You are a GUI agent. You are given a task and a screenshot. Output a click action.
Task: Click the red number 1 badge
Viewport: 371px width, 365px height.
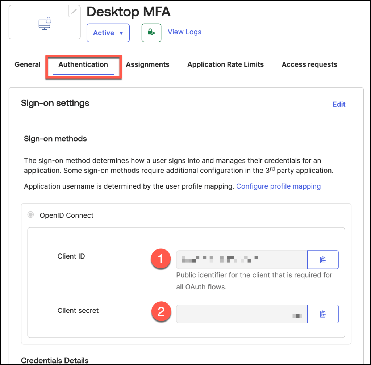point(161,258)
